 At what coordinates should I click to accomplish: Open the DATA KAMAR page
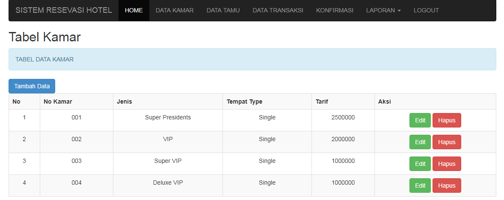point(175,10)
